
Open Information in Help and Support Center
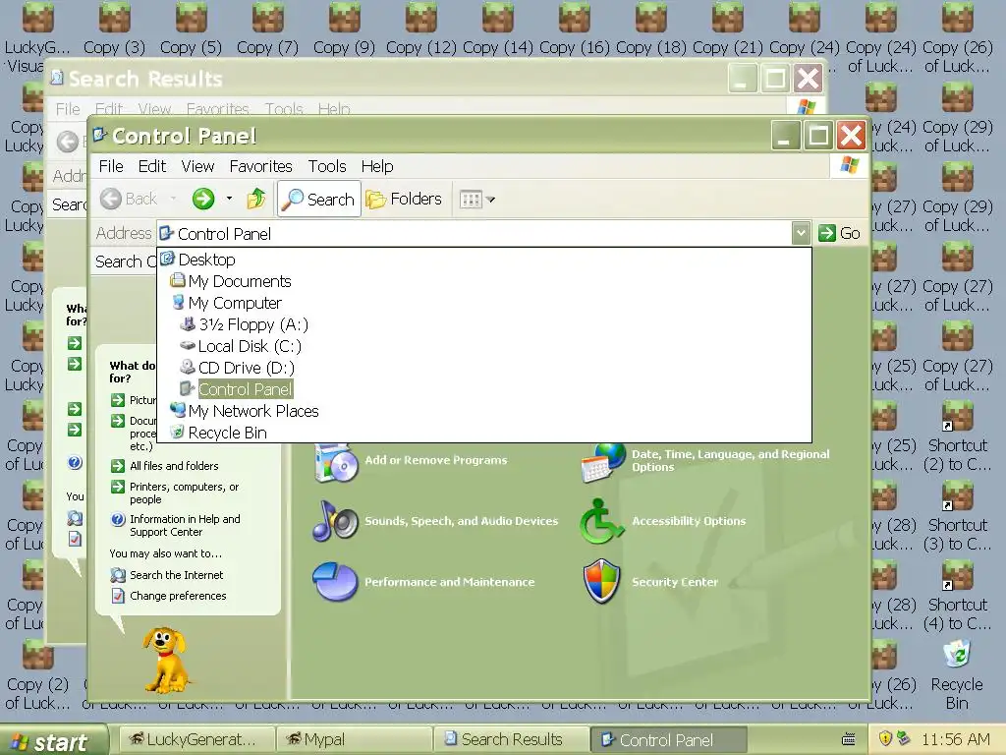[185, 525]
